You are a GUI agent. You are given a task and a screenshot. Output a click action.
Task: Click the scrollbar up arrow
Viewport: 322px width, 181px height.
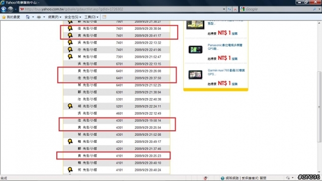point(319,23)
